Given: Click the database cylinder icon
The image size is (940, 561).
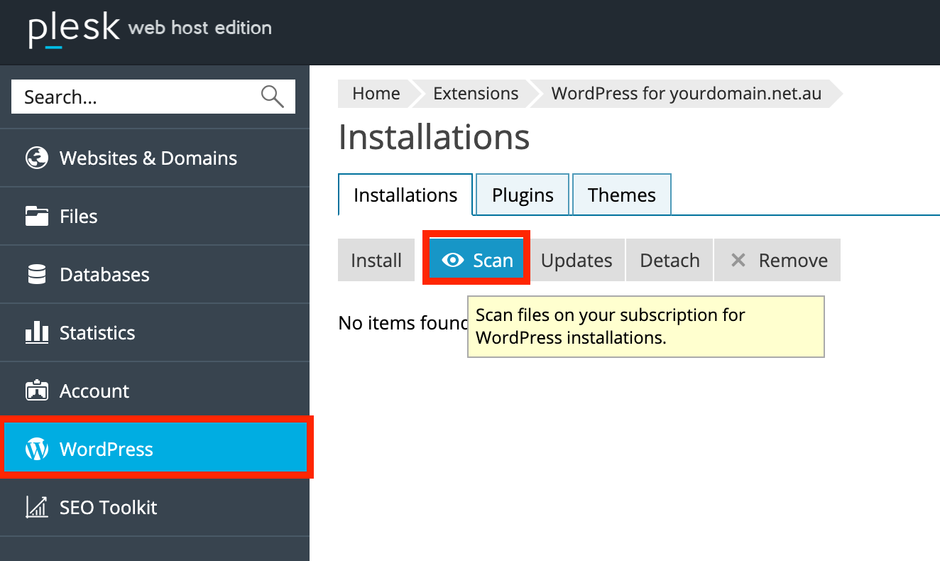Looking at the screenshot, I should tap(36, 274).
